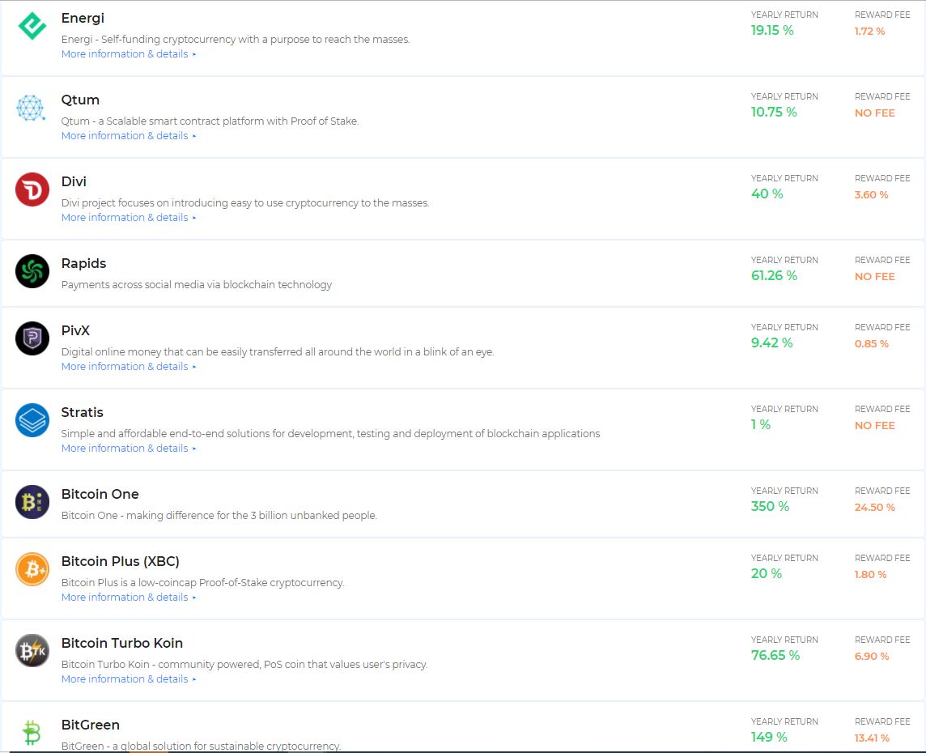Click BitGreen's 149 % yearly return
The width and height of the screenshot is (926, 753).
(769, 737)
